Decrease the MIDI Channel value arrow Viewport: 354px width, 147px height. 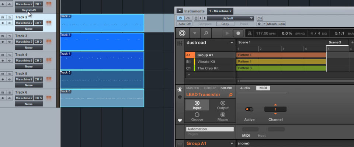tap(275, 114)
